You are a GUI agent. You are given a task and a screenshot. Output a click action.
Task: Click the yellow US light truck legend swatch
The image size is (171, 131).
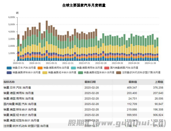tap(45, 72)
